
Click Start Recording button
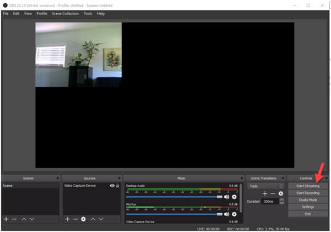pyautogui.click(x=308, y=193)
